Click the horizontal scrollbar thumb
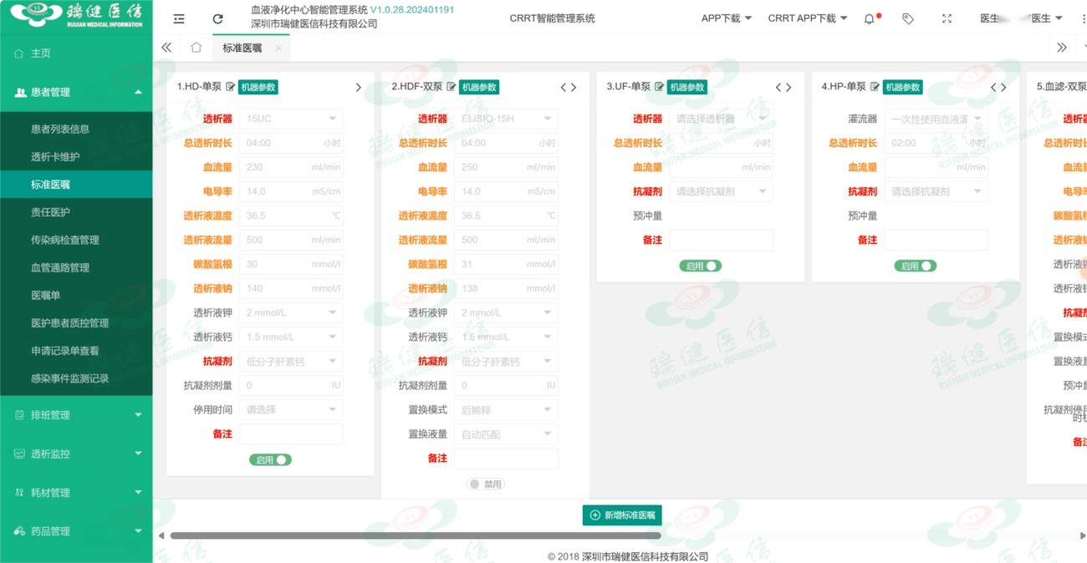Viewport: 1087px width, 563px height. [x=416, y=535]
